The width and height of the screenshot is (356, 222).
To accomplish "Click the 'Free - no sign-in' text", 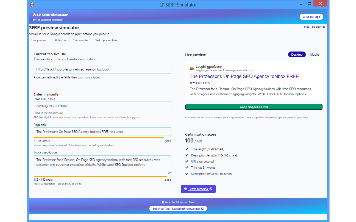I will (314, 27).
